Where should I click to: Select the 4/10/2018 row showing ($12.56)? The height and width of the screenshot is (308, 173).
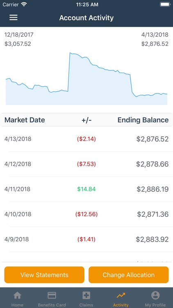[x=86, y=214]
